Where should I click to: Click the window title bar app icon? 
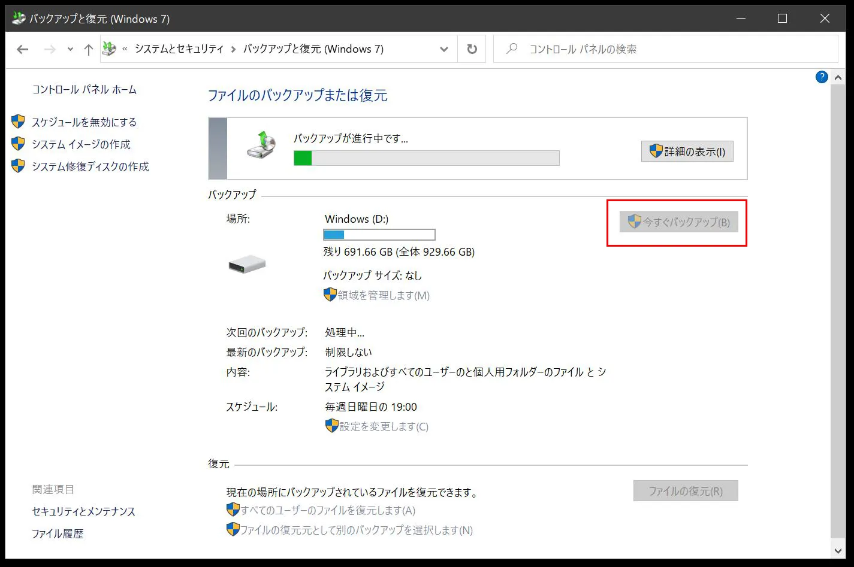point(19,19)
